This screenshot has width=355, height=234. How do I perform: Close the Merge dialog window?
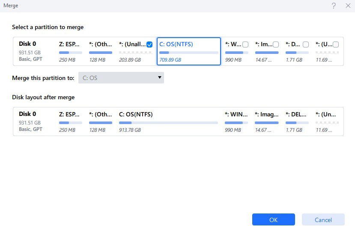pos(348,6)
